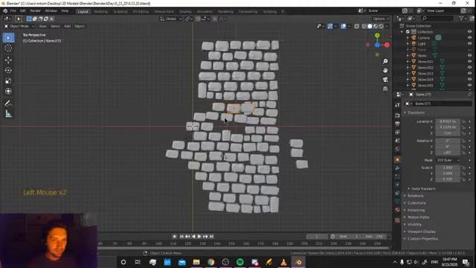Switch to the Modeling workspace tab
Viewport: 476px width, 268px height.
click(101, 12)
